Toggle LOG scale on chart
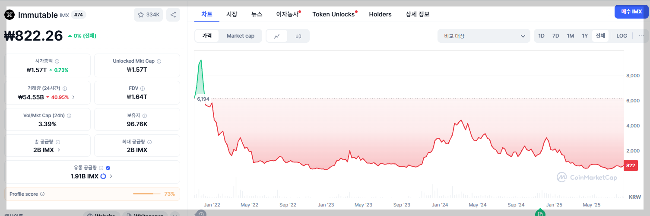Image resolution: width=650 pixels, height=216 pixels. (622, 36)
